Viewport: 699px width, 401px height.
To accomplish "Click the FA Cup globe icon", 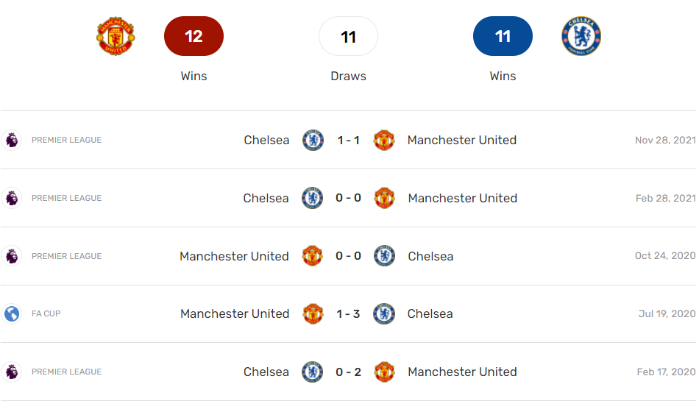I will 12,314.
